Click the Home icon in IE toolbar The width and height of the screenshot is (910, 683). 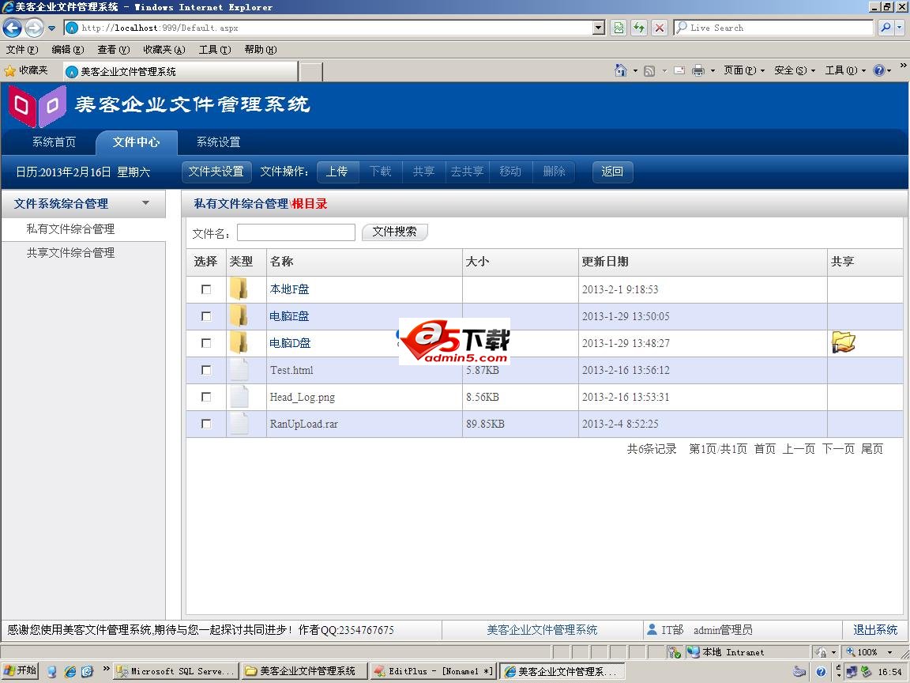coord(620,70)
